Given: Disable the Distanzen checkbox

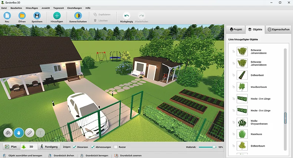Looking at the screenshot, I should coord(75,147).
